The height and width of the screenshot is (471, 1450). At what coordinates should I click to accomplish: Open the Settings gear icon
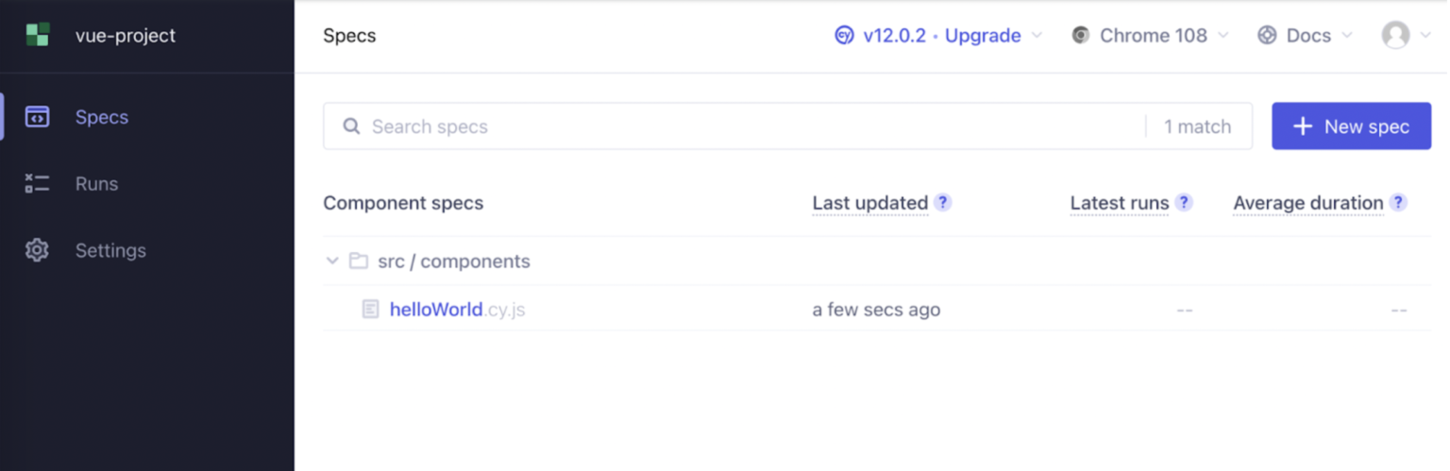click(37, 250)
